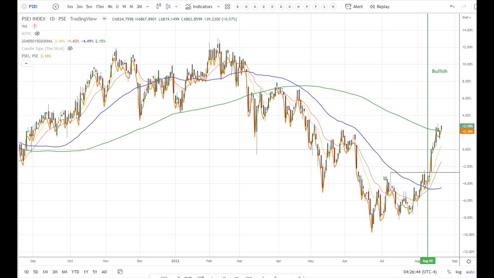Select the 1m interval

click(70, 7)
